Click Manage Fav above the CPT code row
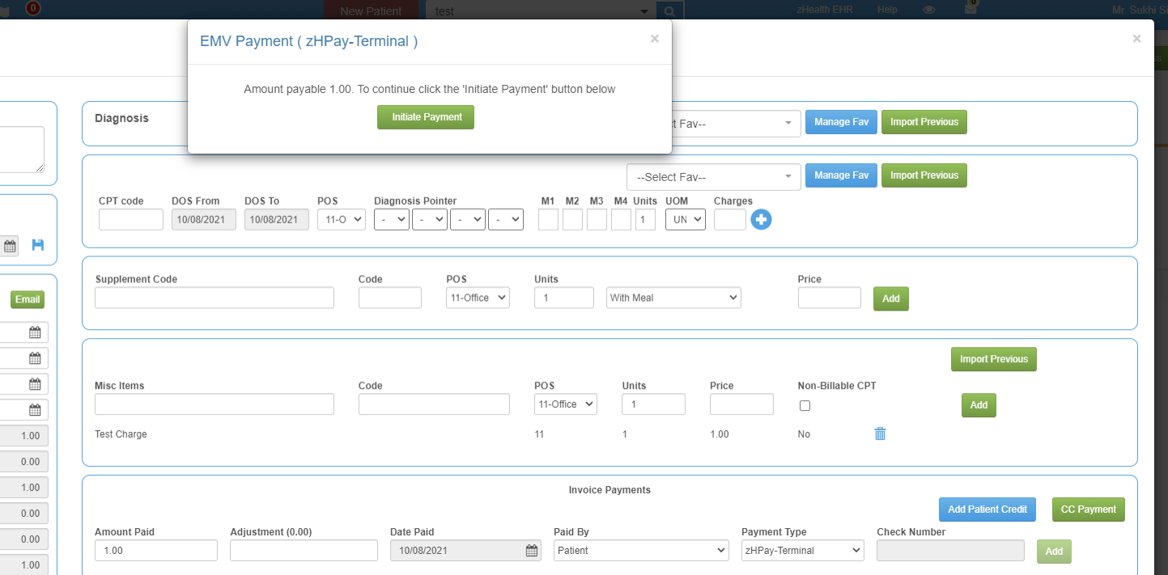 [x=841, y=175]
